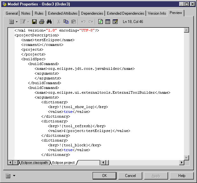Open Find using the binoculars icon
The height and width of the screenshot is (183, 197).
click(x=49, y=22)
